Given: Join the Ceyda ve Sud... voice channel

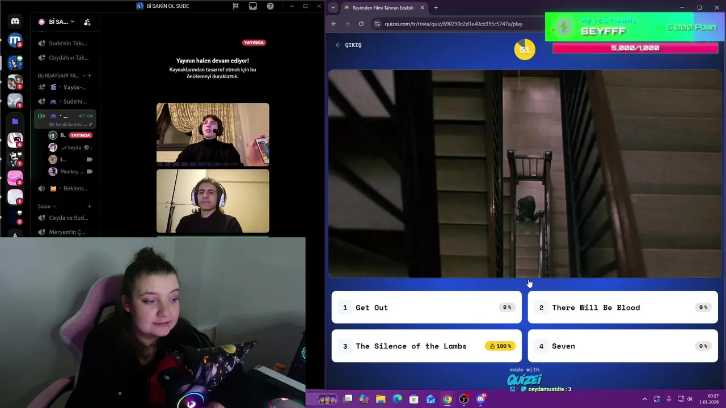Looking at the screenshot, I should coord(65,218).
